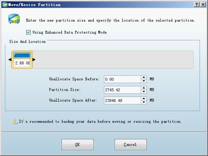Click the backup warning triangle icon

pyautogui.click(x=15, y=121)
